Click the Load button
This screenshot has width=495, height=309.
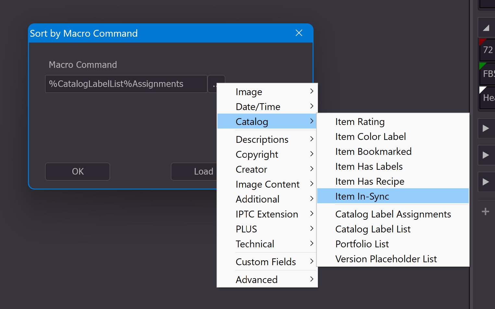tap(195, 171)
